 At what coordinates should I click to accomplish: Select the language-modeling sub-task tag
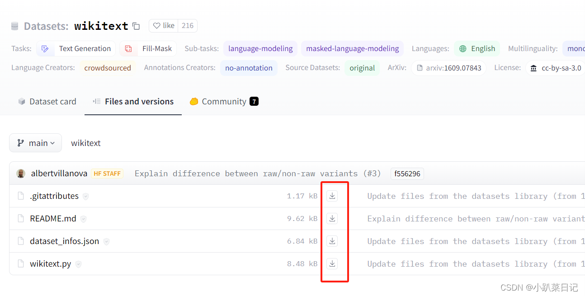click(x=260, y=49)
